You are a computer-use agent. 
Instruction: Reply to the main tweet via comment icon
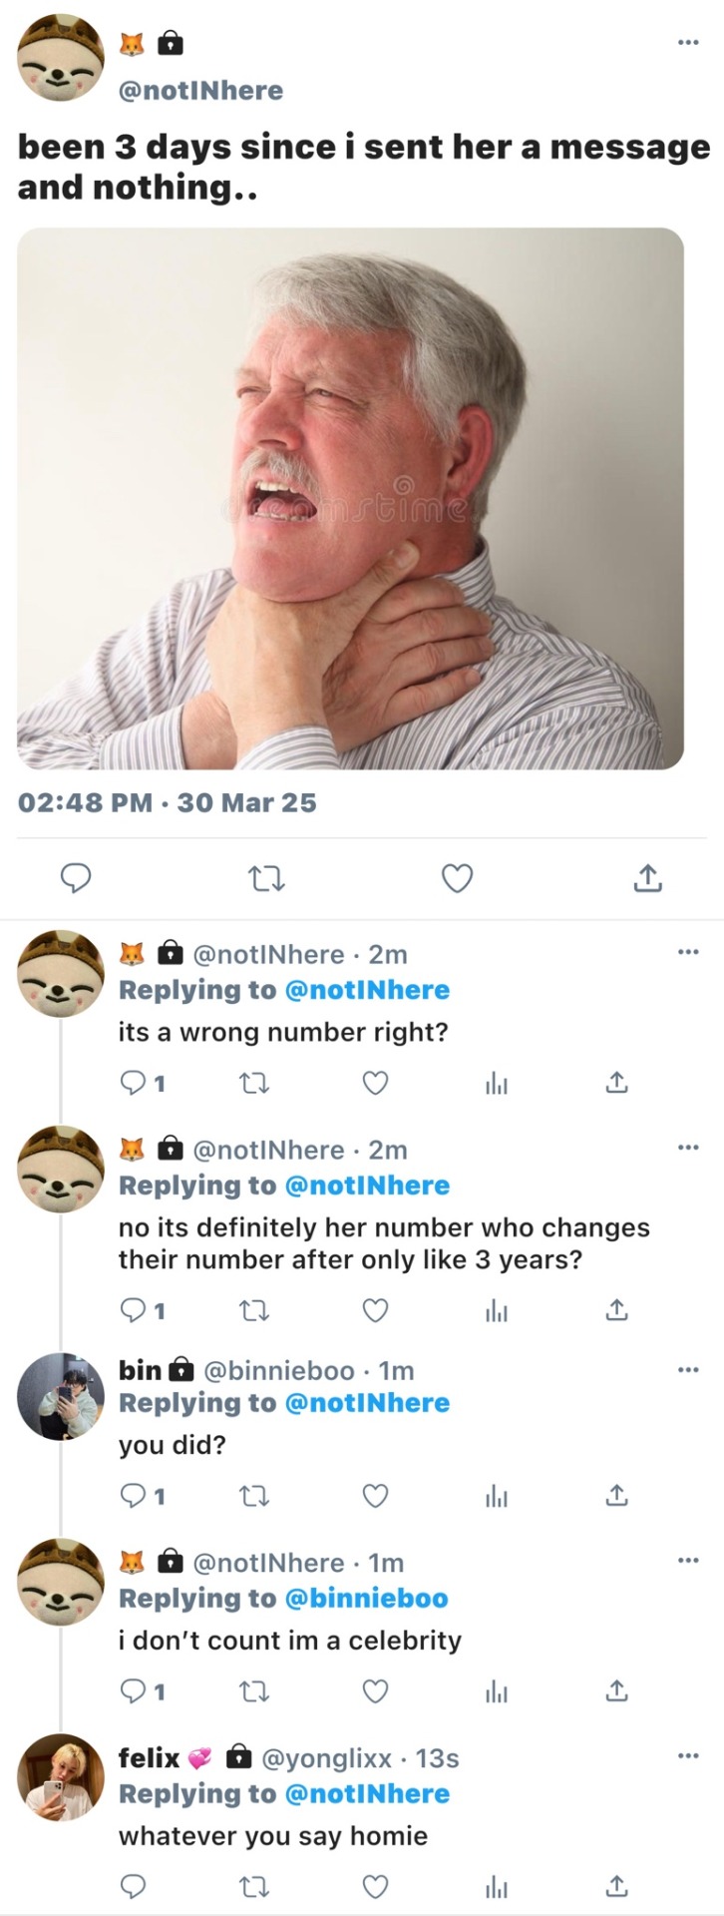coord(76,879)
